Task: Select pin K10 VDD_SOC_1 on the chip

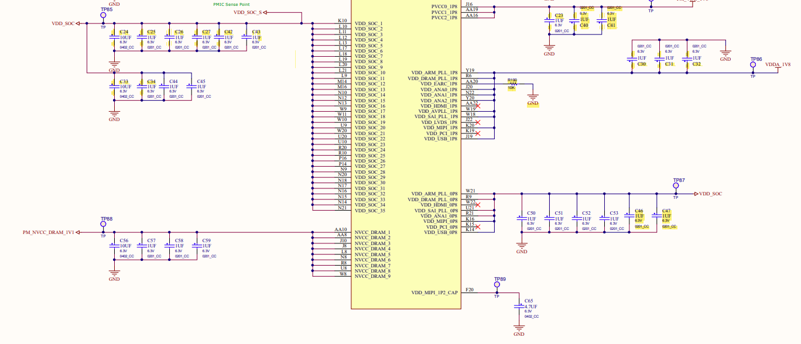Action: [x=360, y=23]
